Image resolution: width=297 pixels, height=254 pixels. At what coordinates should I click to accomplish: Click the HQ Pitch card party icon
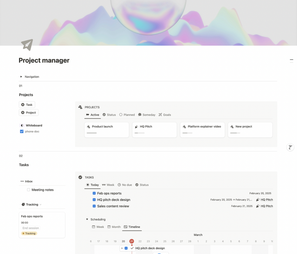(136, 127)
